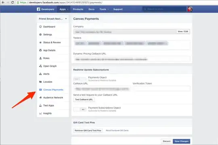Open the Tools menu dropdown
The width and height of the screenshot is (218, 145).
[104, 9]
